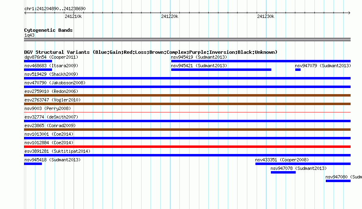
Task: Open nsv1012884 (Coe2014) label
Action: click(49, 143)
